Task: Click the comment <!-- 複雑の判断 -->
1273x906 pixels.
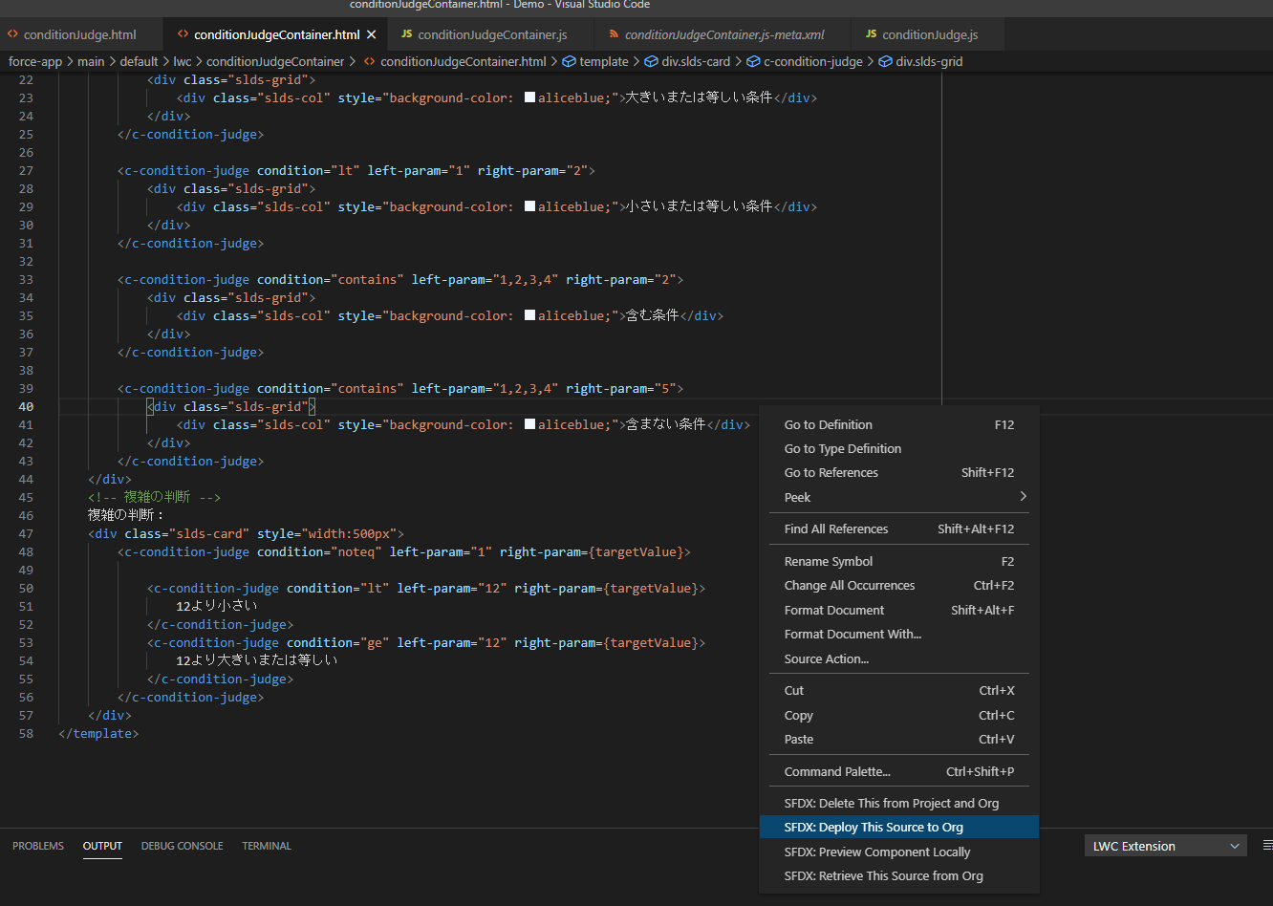Action: 155,497
